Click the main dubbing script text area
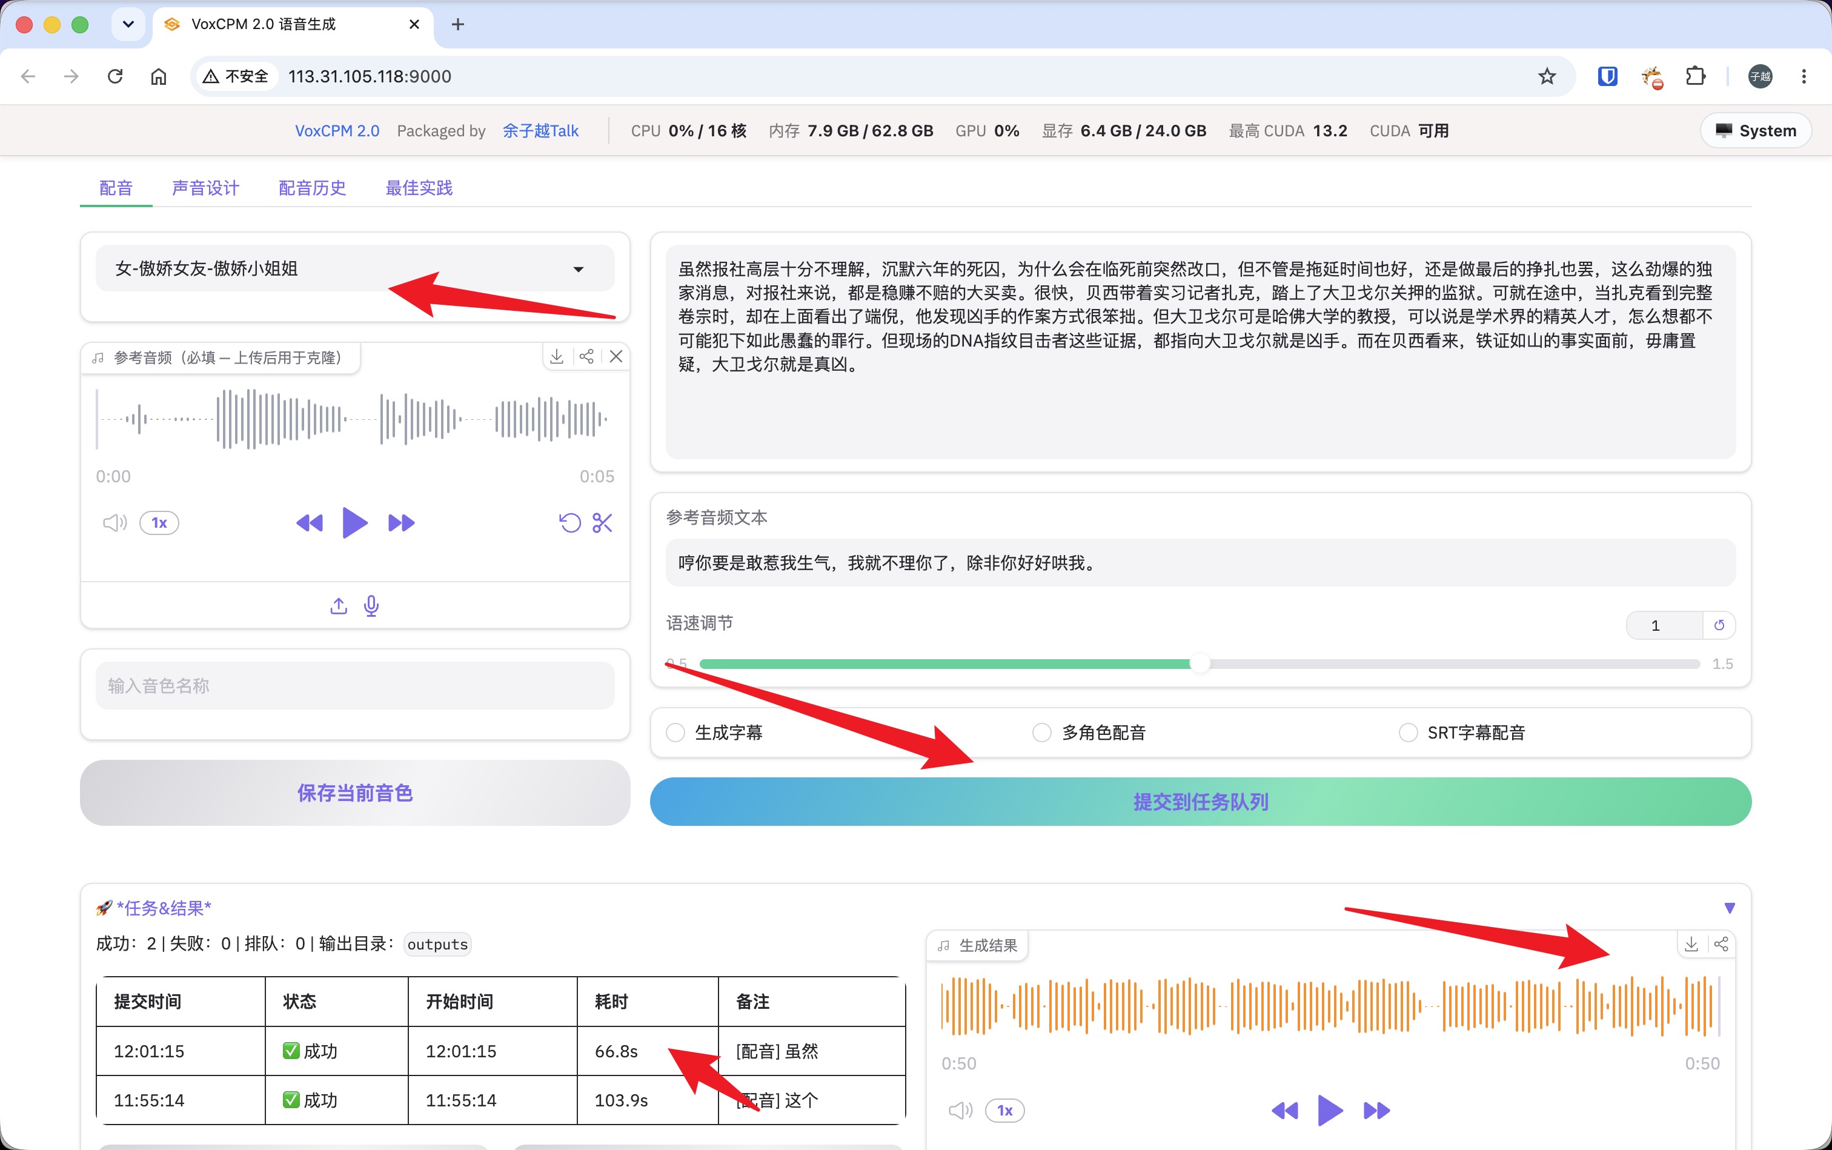 pyautogui.click(x=1200, y=351)
